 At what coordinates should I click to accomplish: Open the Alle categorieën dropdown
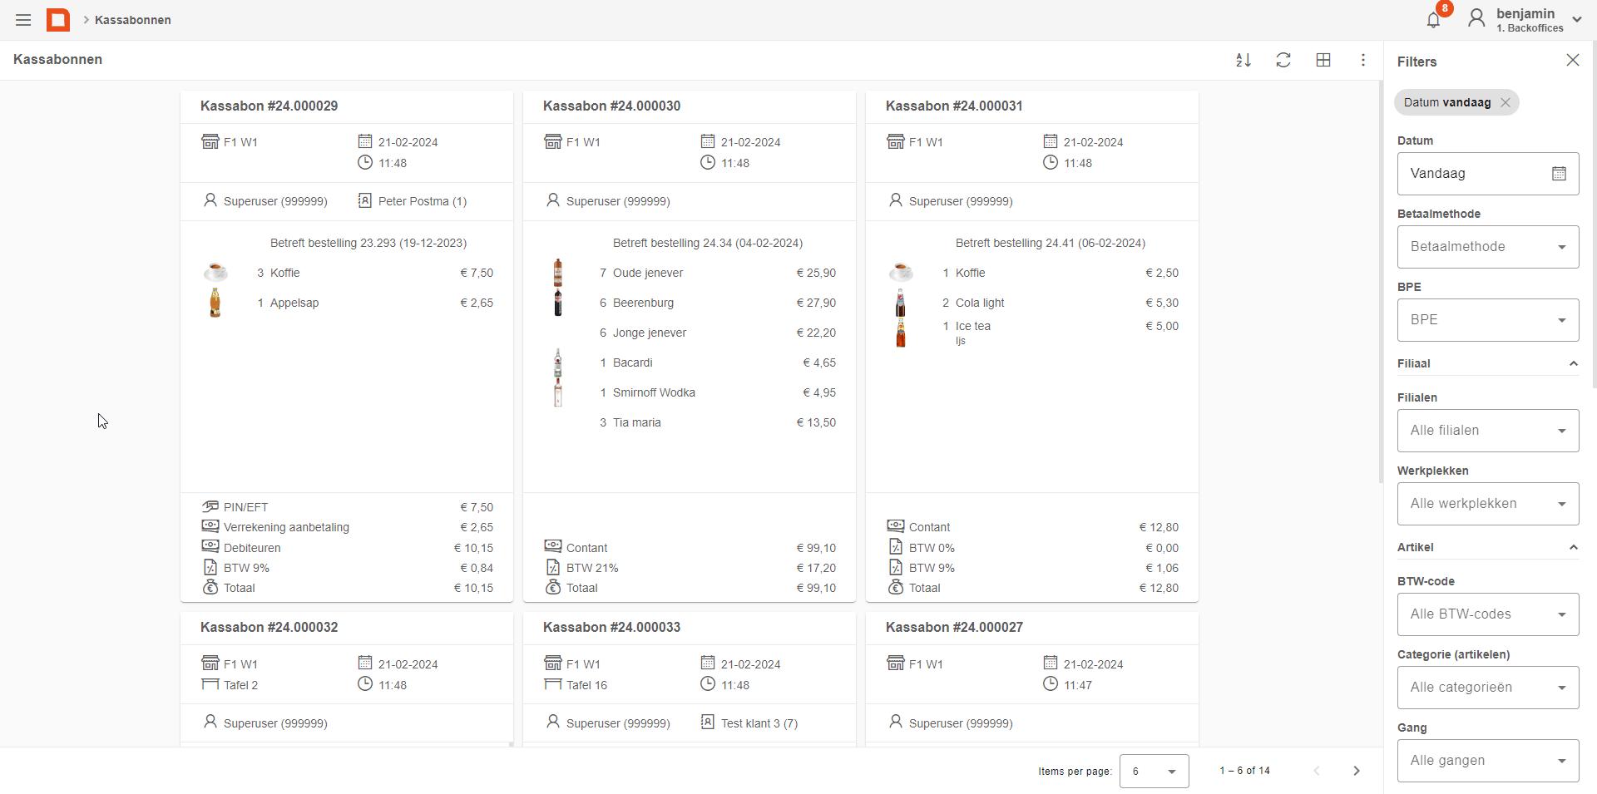click(1488, 688)
